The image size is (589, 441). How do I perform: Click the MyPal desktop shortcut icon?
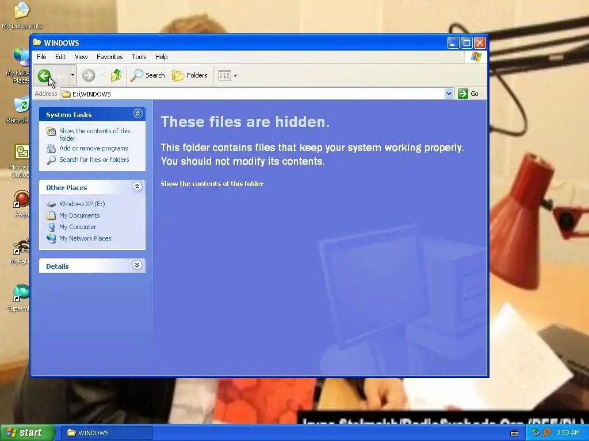[x=21, y=251]
